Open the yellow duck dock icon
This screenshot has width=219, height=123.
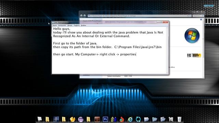click(x=72, y=119)
